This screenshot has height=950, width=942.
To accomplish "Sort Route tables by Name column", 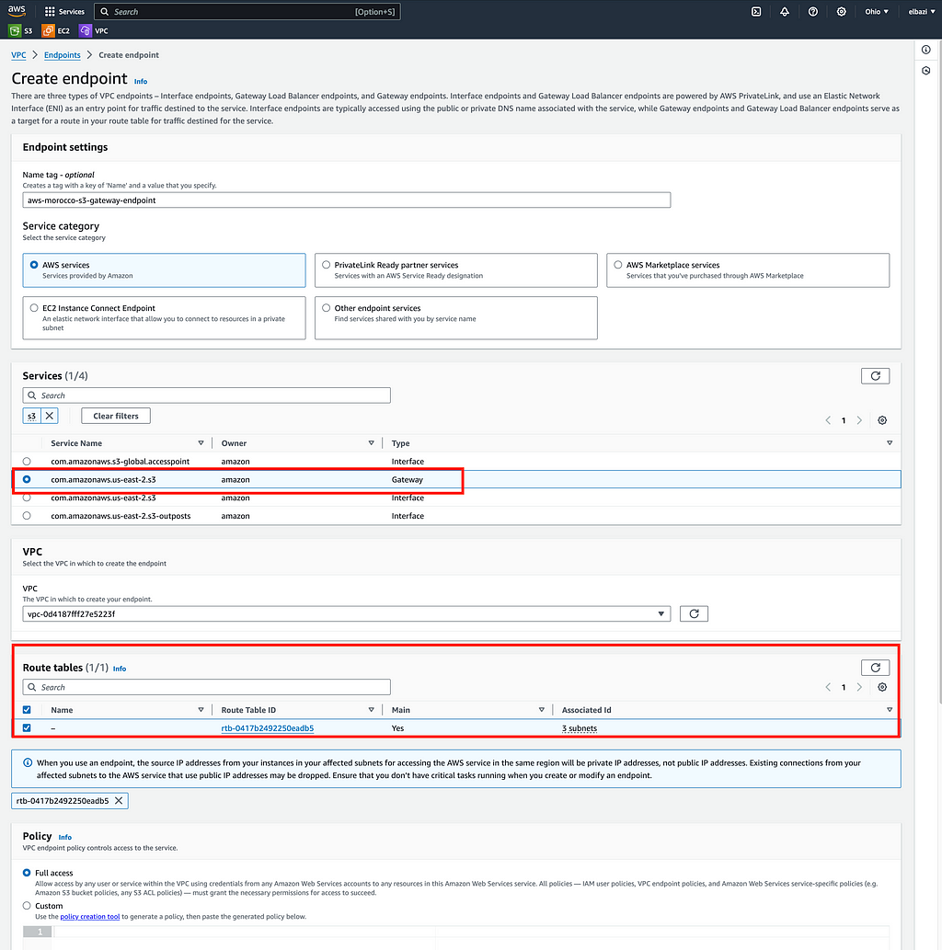I will 201,710.
